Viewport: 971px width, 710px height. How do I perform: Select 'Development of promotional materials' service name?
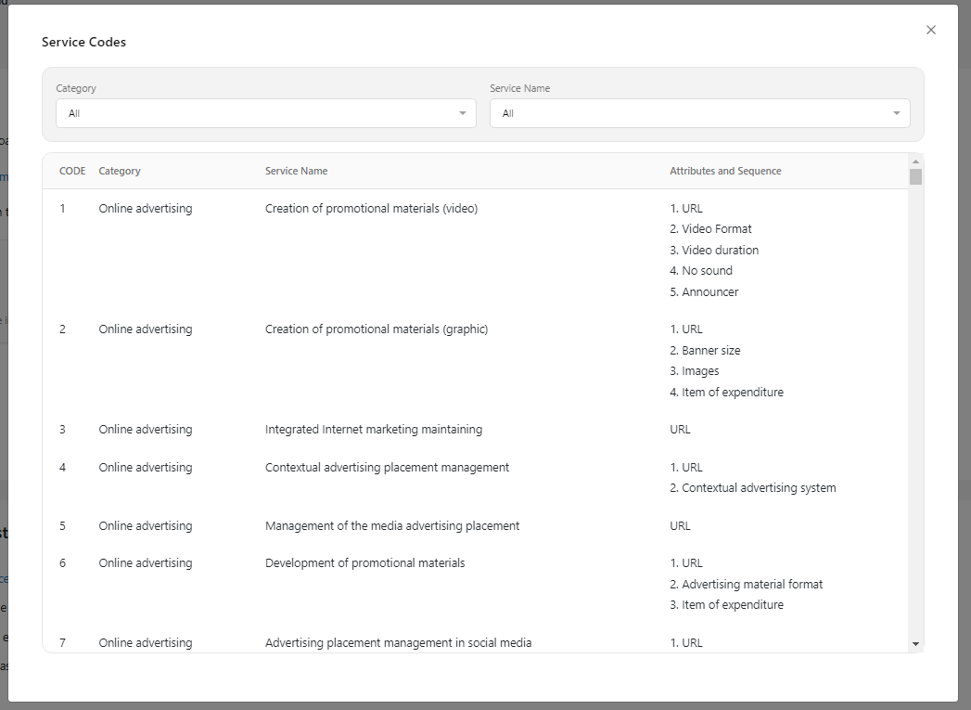364,563
